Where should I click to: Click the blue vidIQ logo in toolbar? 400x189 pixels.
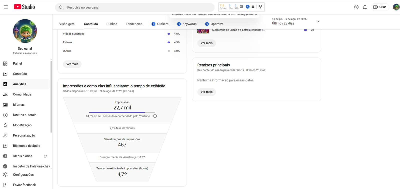click(x=247, y=7)
